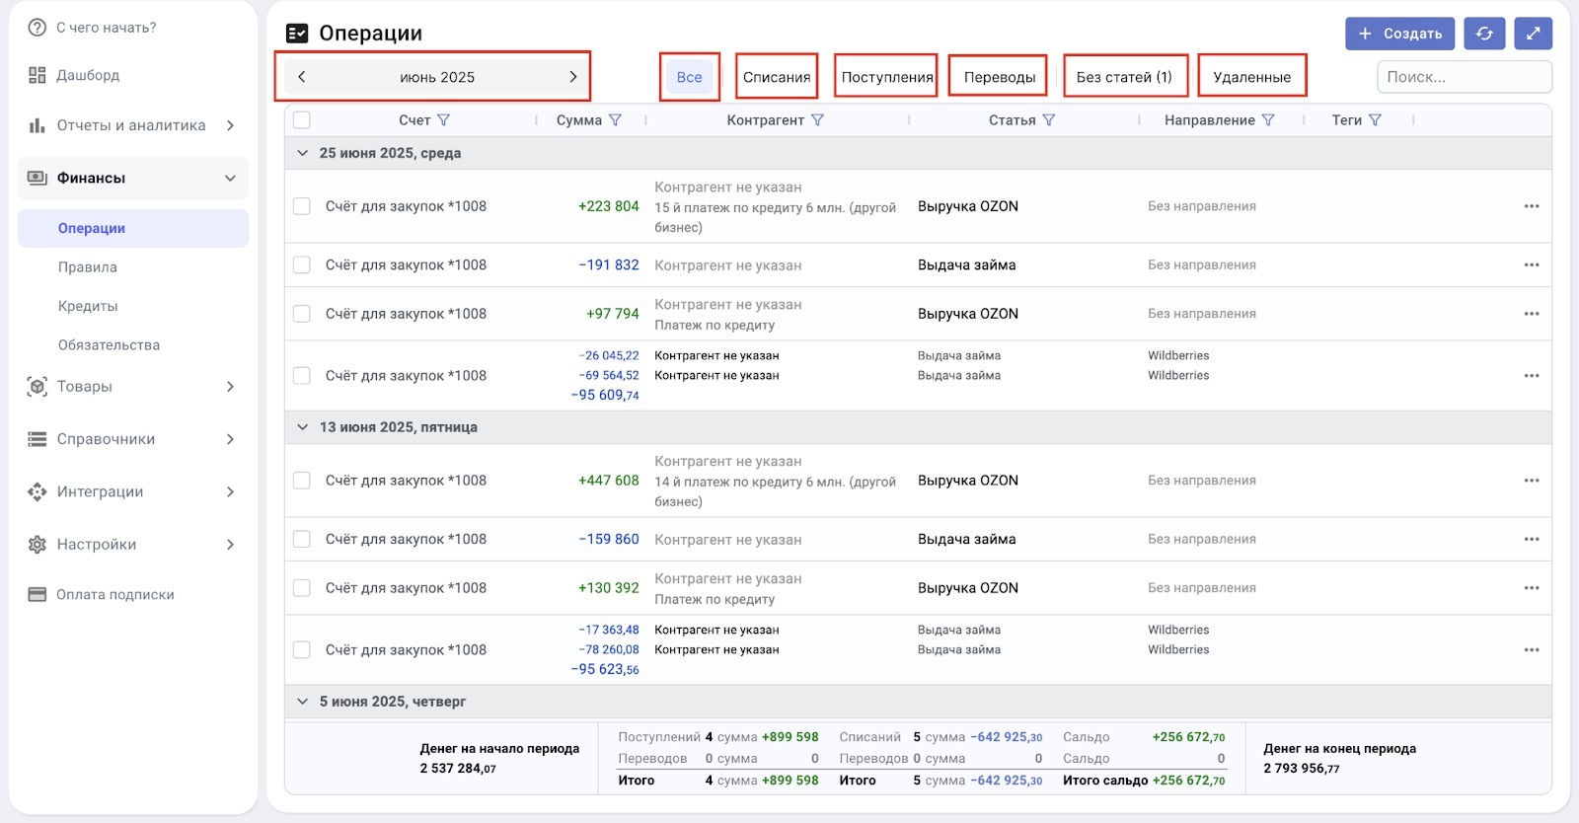The width and height of the screenshot is (1579, 823).
Task: Collapse the 25 июня 2025 group
Action: click(303, 153)
